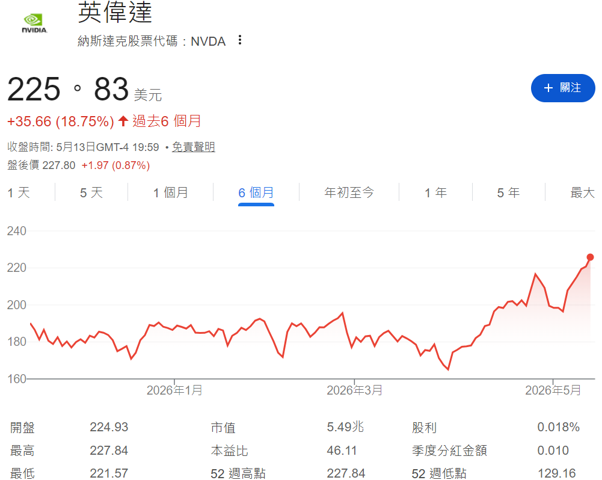Select the 1 個月 range tab

click(x=171, y=192)
